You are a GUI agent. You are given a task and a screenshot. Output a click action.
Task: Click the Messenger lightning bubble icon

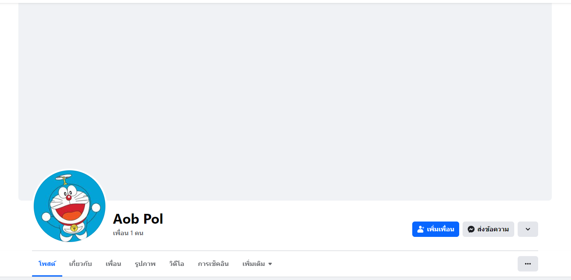pos(471,229)
